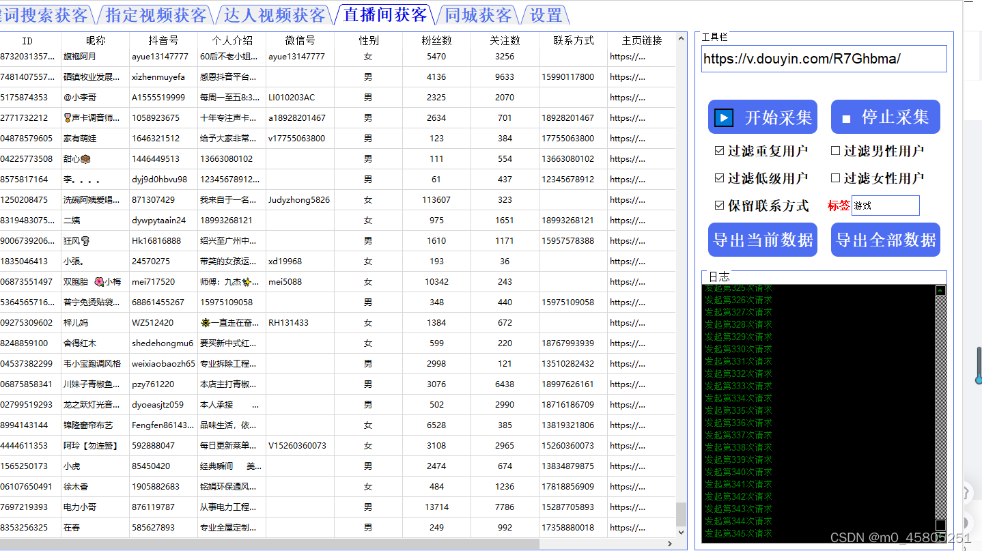Click the douyin URL input field
The width and height of the screenshot is (982, 551).
[x=824, y=59]
